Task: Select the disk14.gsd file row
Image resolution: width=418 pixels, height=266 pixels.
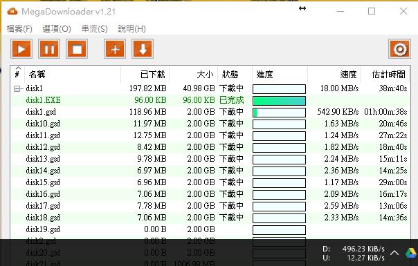Action: 210,171
